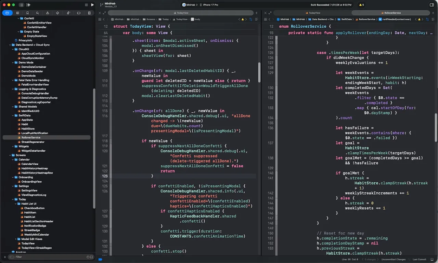Image resolution: width=438 pixels, height=263 pixels.
Task: Run the project with the play button
Action: tap(92, 5)
